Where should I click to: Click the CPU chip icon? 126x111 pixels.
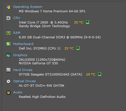coord(8,18)
